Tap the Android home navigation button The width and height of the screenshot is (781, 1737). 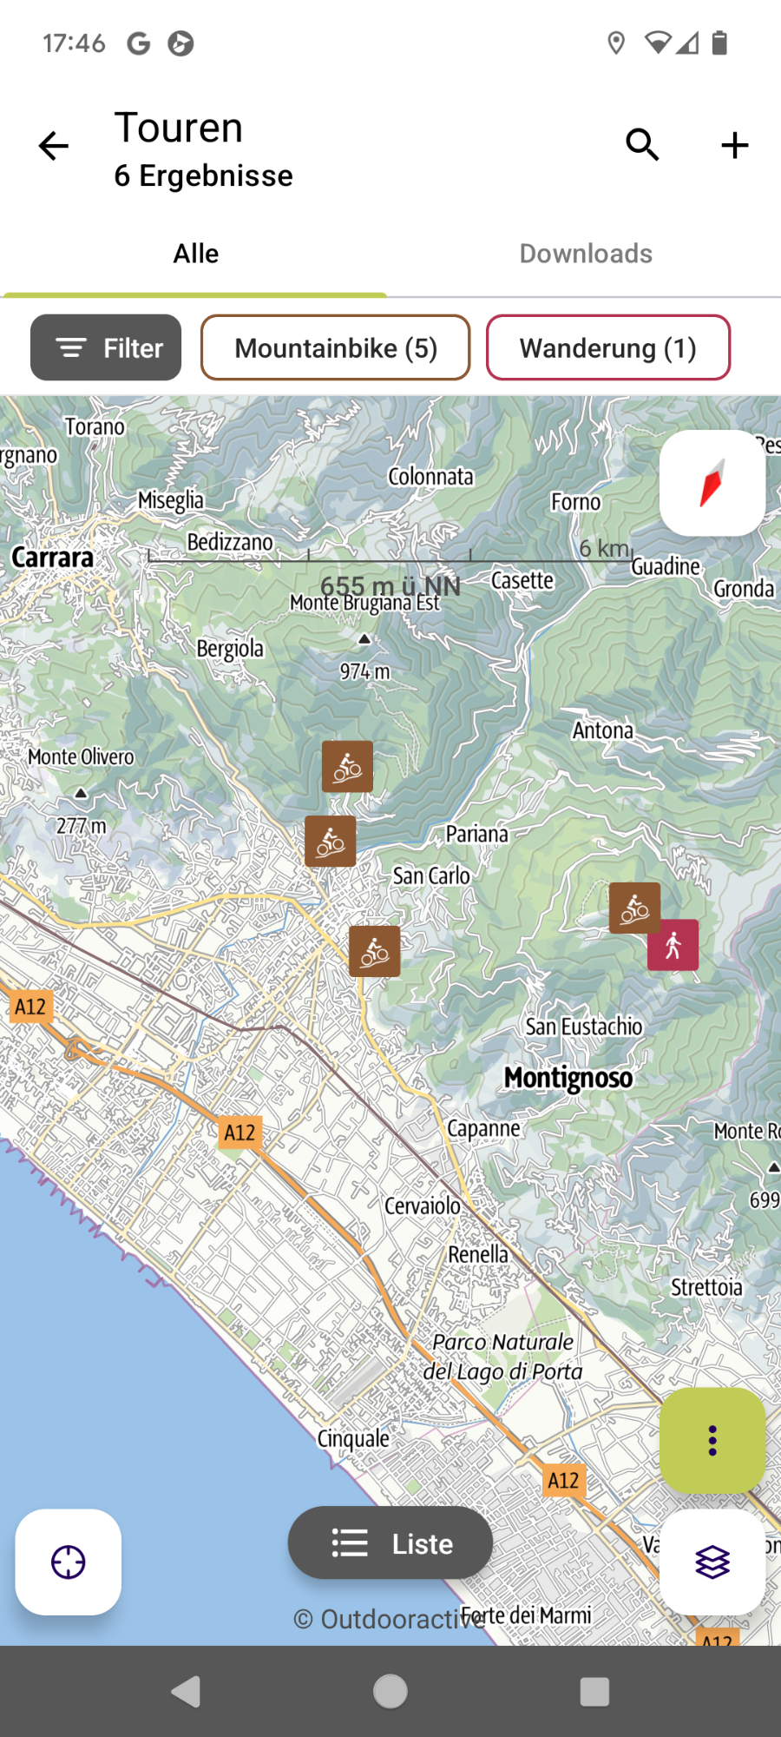[x=390, y=1691]
